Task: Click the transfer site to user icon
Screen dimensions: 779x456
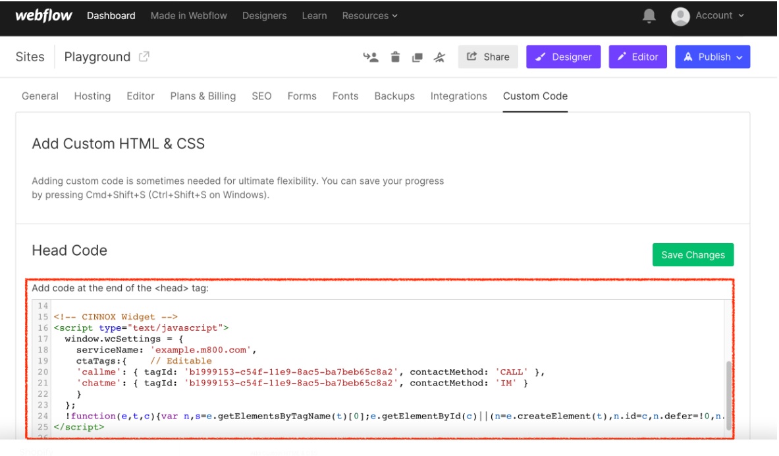Action: [x=371, y=57]
